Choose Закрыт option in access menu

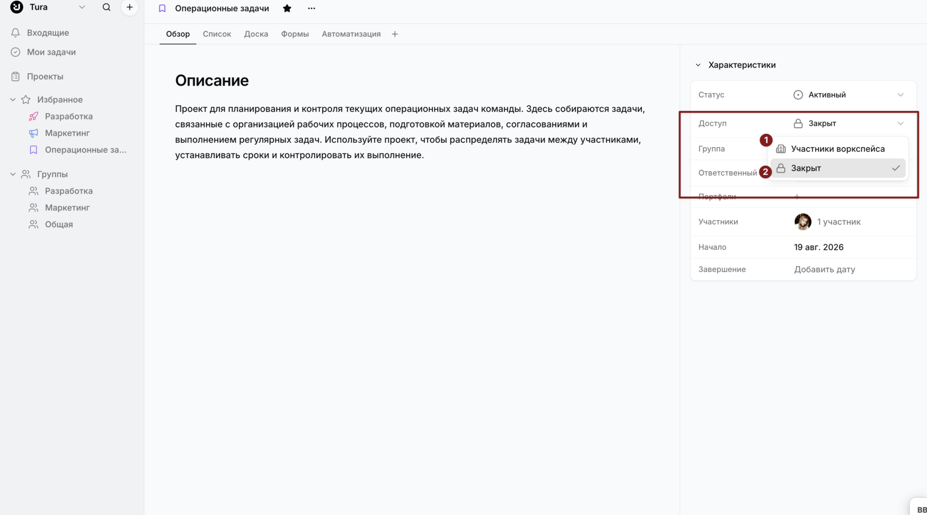coord(838,168)
